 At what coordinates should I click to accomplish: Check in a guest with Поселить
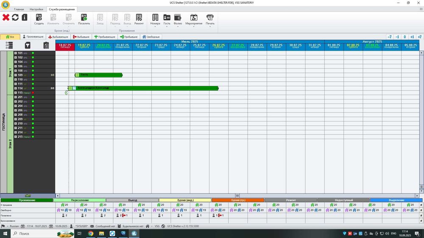point(84,19)
